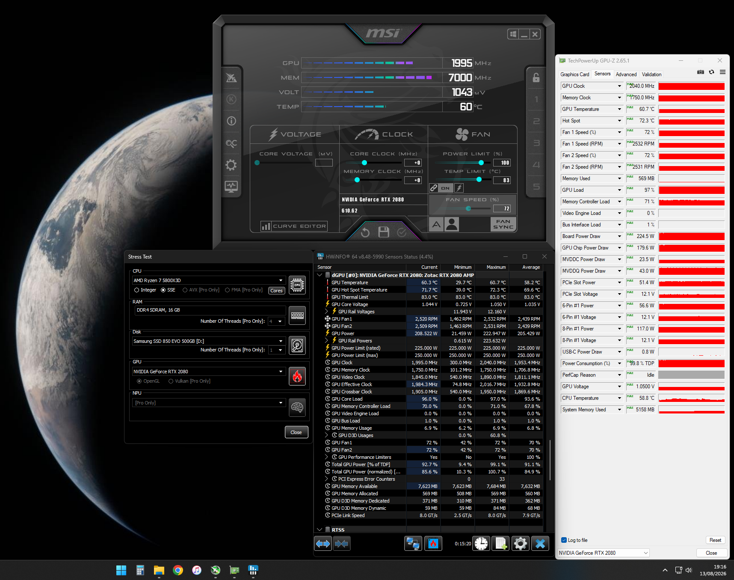Click the flame icon in HWiNFO toolbar

(x=433, y=544)
